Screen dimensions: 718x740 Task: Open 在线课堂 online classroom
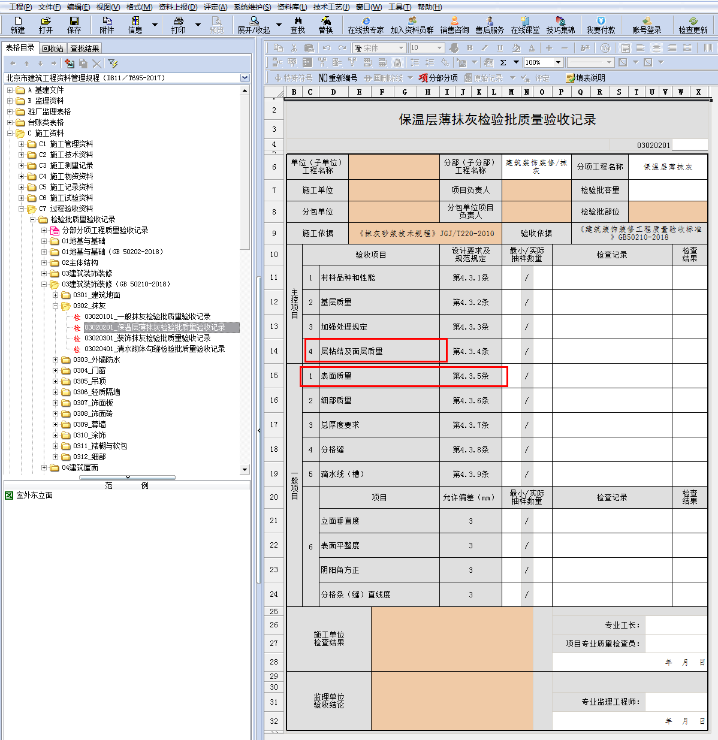[525, 25]
